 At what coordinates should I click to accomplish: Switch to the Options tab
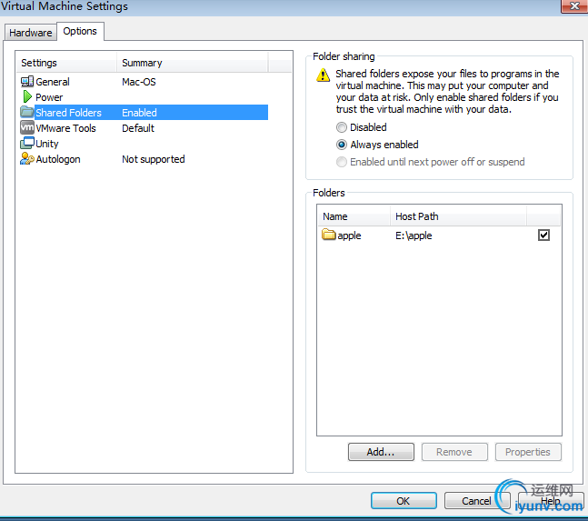(x=80, y=31)
